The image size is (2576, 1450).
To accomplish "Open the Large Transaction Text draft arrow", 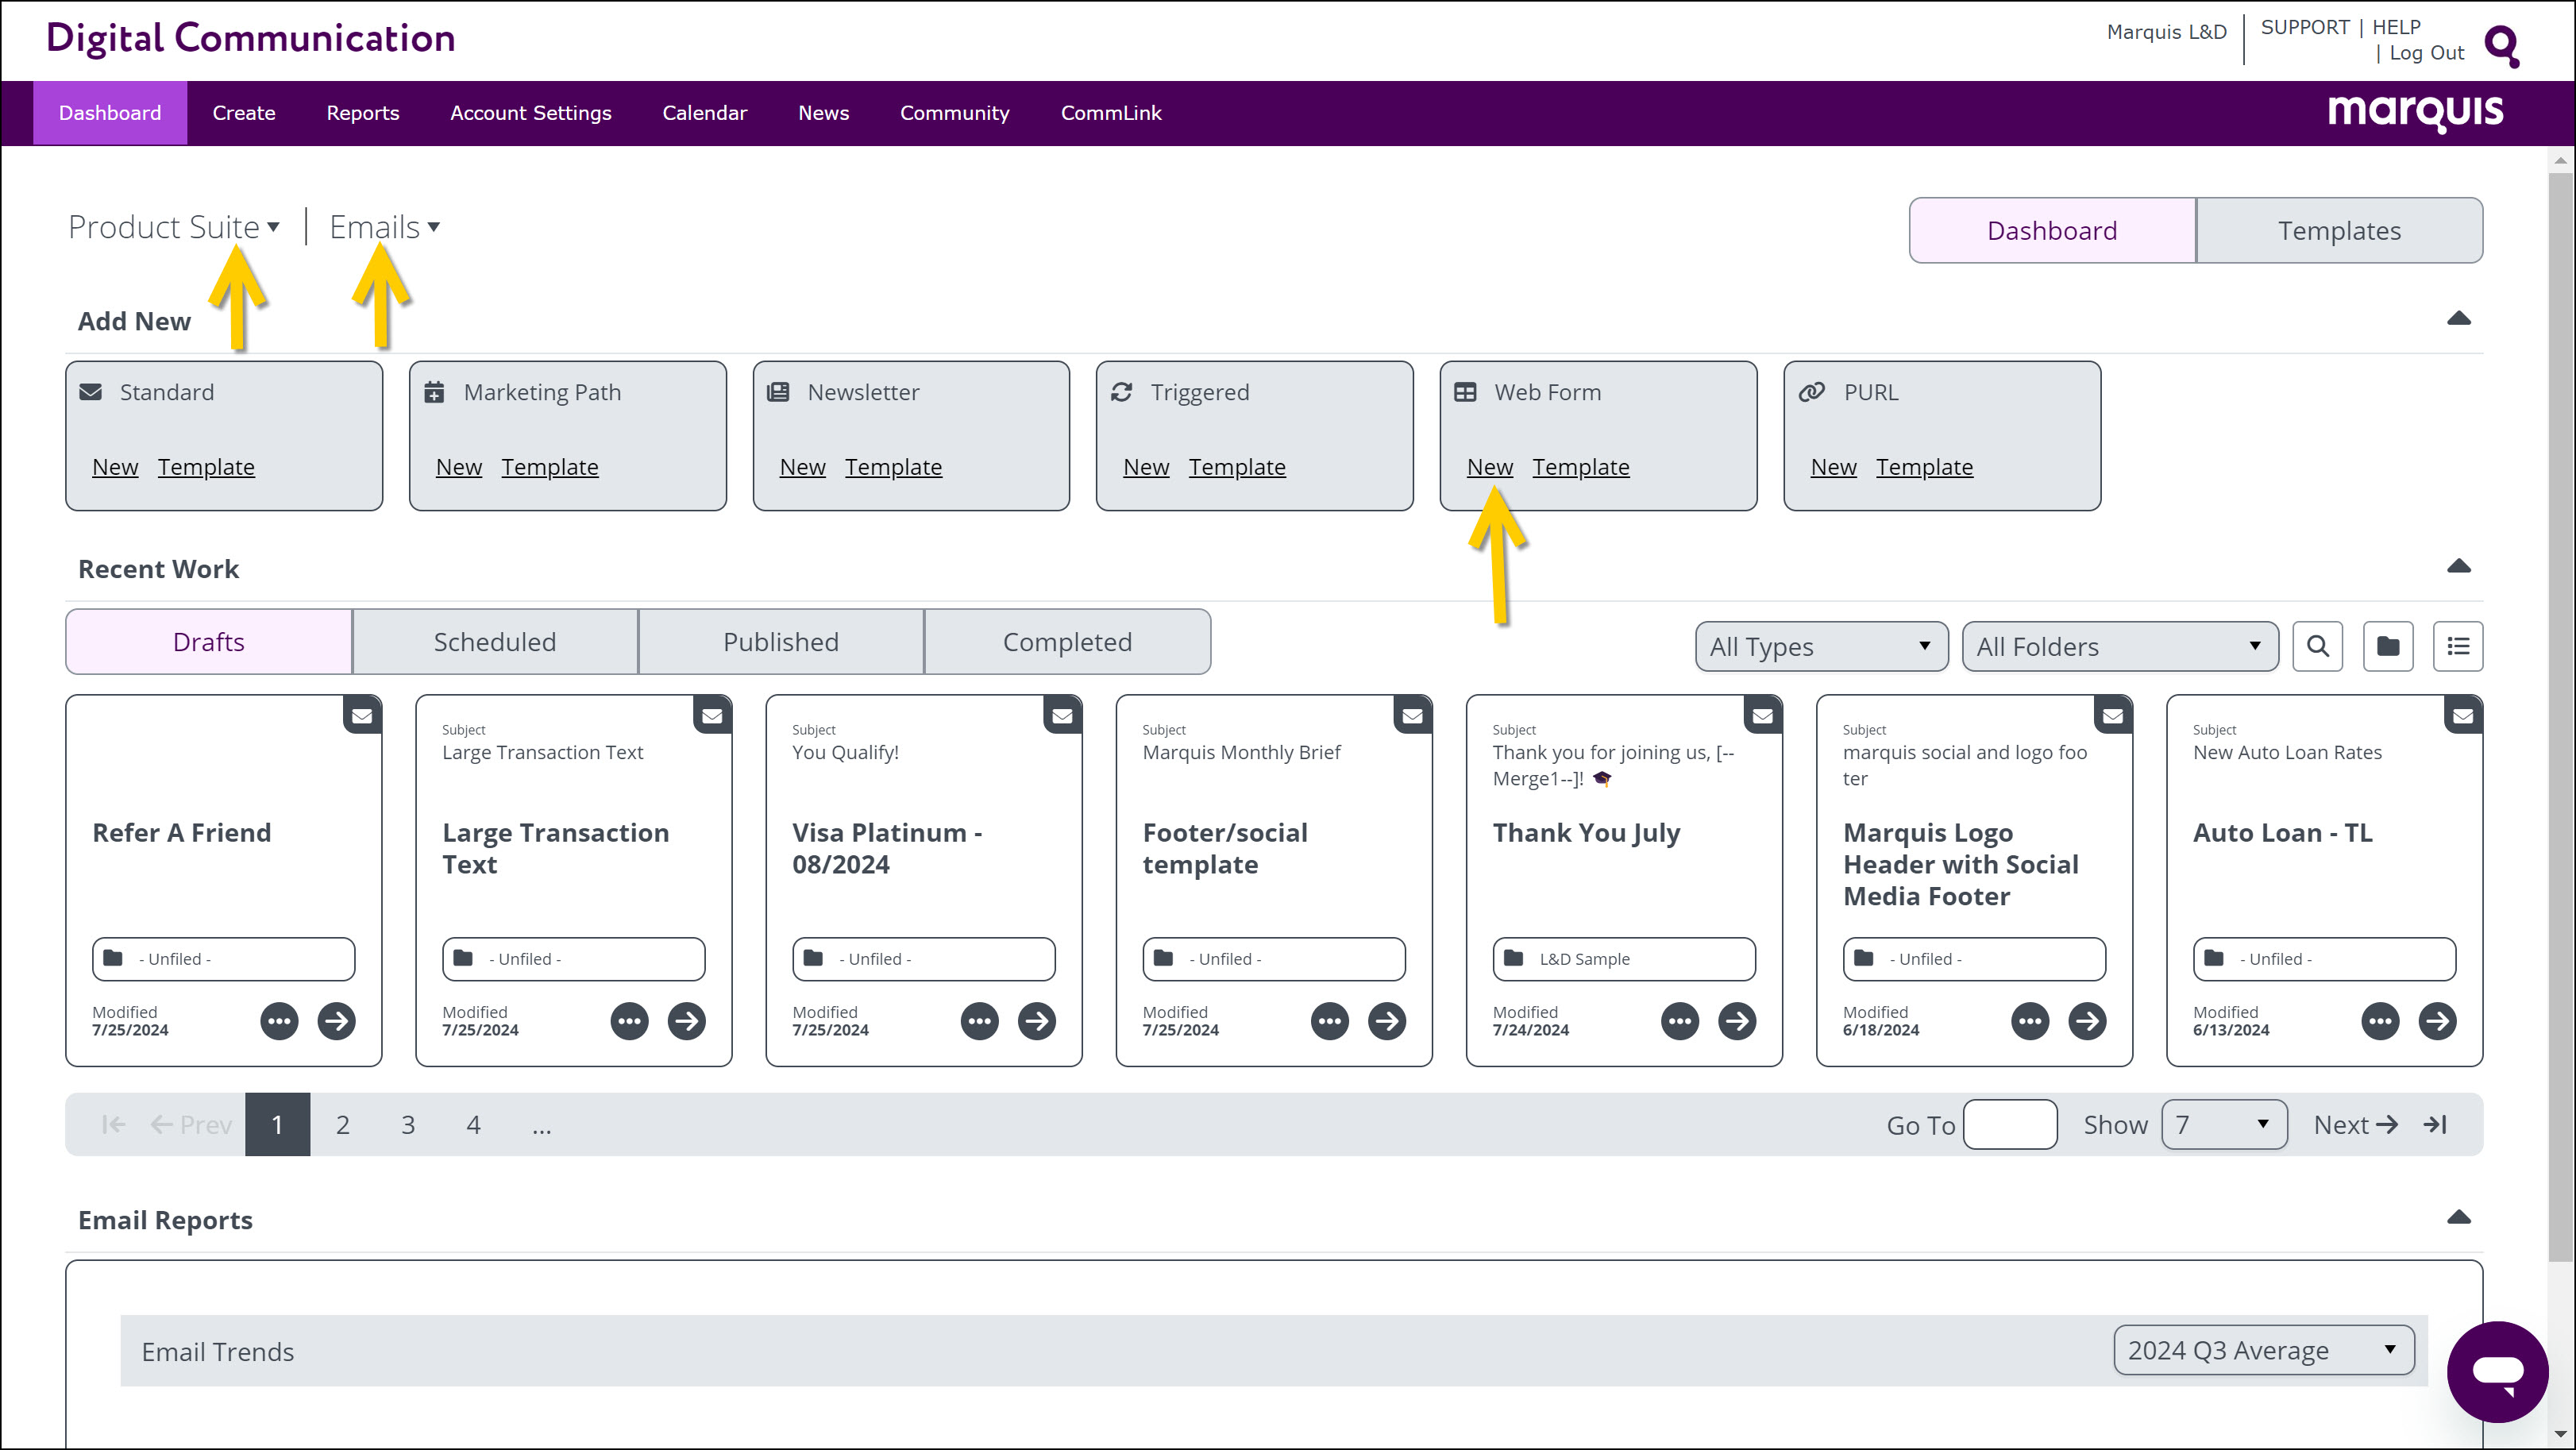I will [687, 1021].
